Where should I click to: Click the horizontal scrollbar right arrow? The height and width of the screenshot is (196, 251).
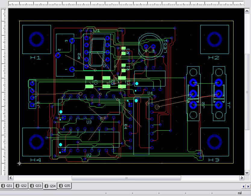241,178
